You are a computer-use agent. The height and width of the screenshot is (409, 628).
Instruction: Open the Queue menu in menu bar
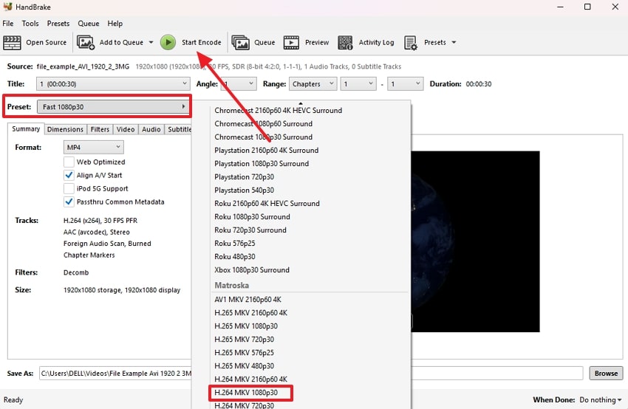coord(89,24)
